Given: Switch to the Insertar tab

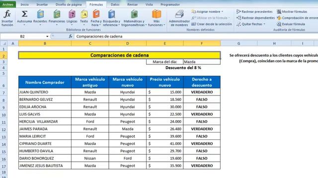Looking at the screenshot, I should tap(42, 4).
